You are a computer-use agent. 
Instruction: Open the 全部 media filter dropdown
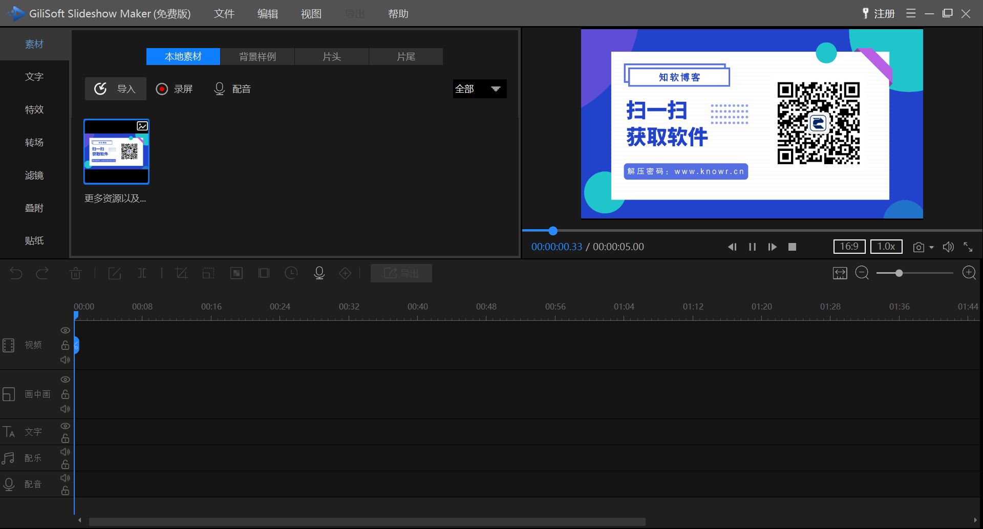[480, 89]
